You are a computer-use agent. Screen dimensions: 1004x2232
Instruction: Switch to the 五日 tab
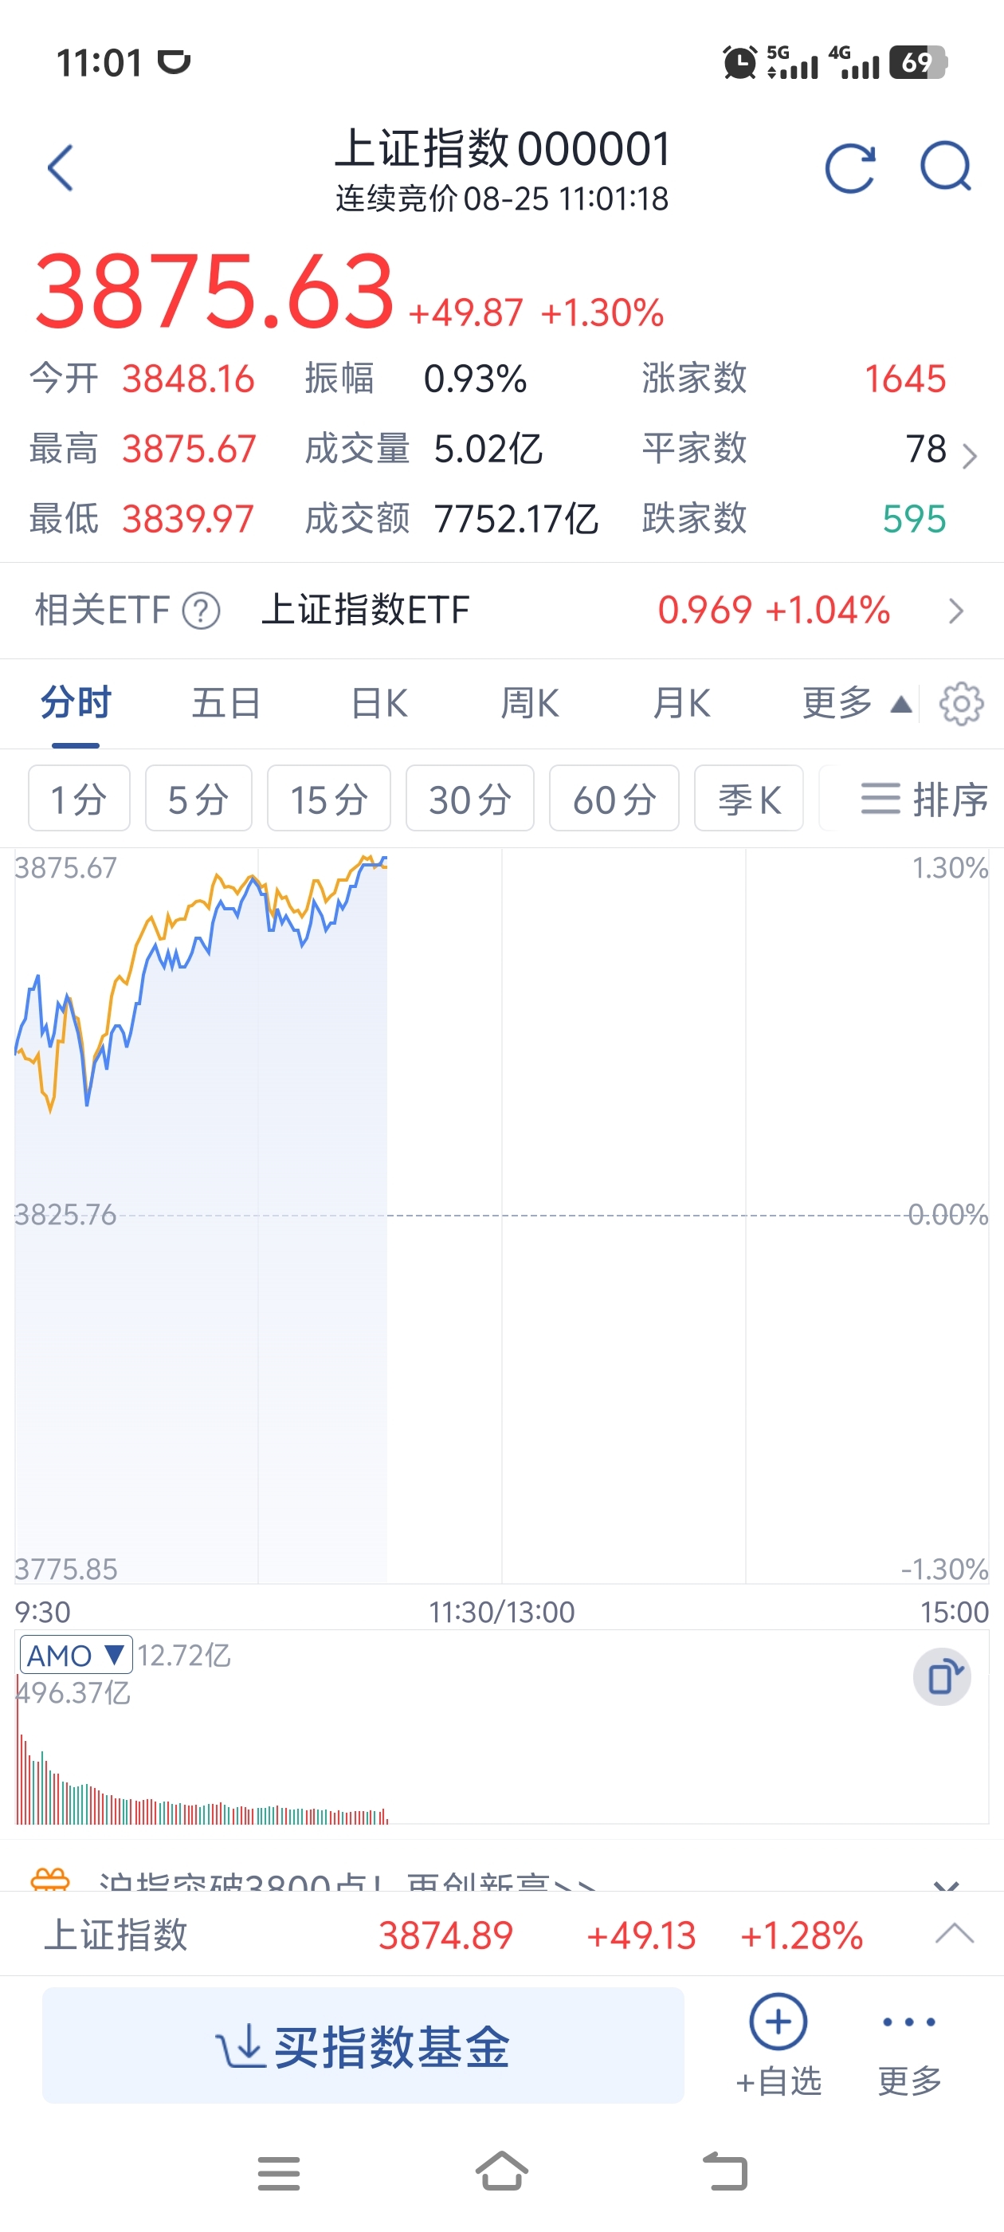tap(226, 703)
